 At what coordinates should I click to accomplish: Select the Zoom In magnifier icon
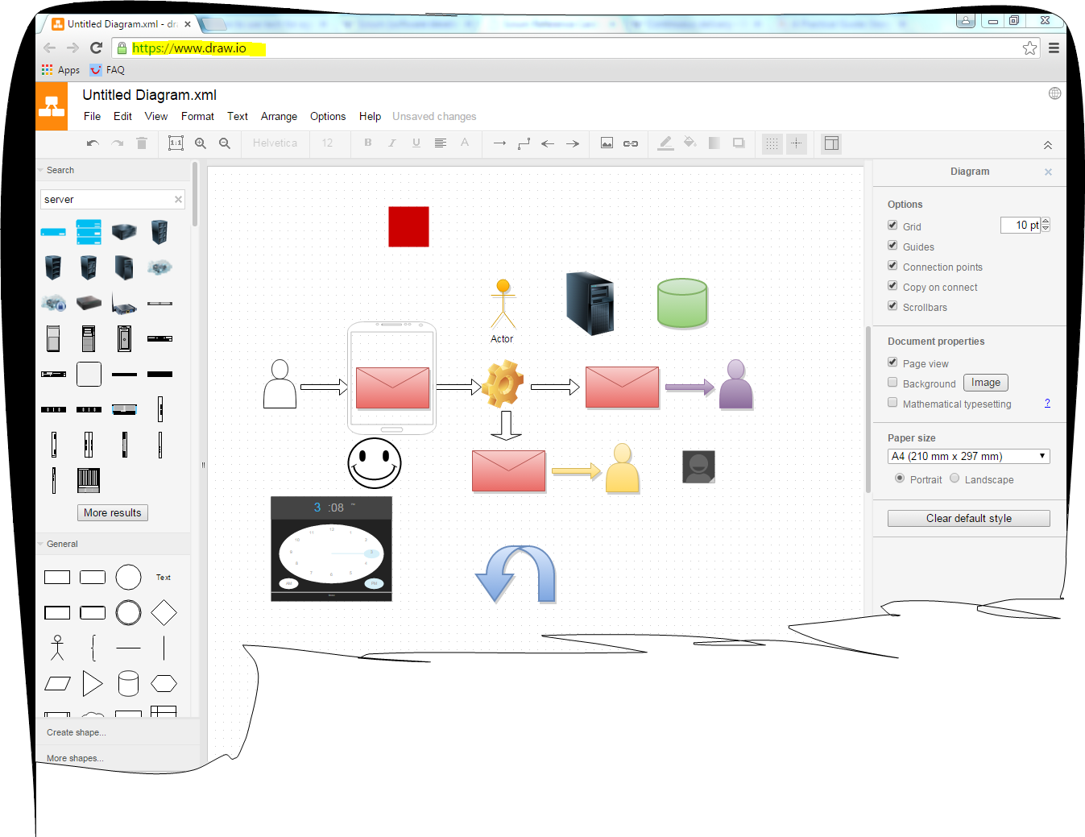(x=200, y=143)
